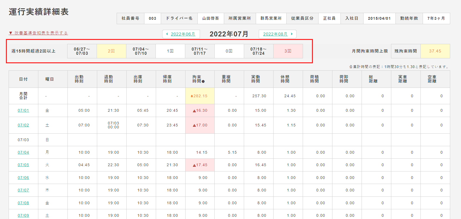Click the yellow 2回 week cell

[x=111, y=51]
